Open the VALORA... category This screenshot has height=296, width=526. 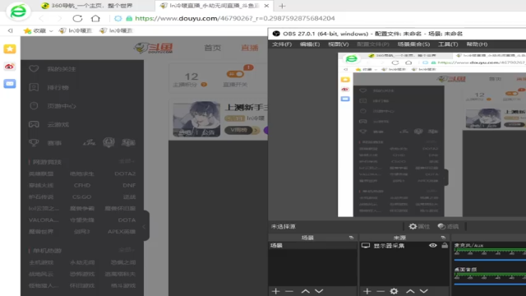coord(44,220)
